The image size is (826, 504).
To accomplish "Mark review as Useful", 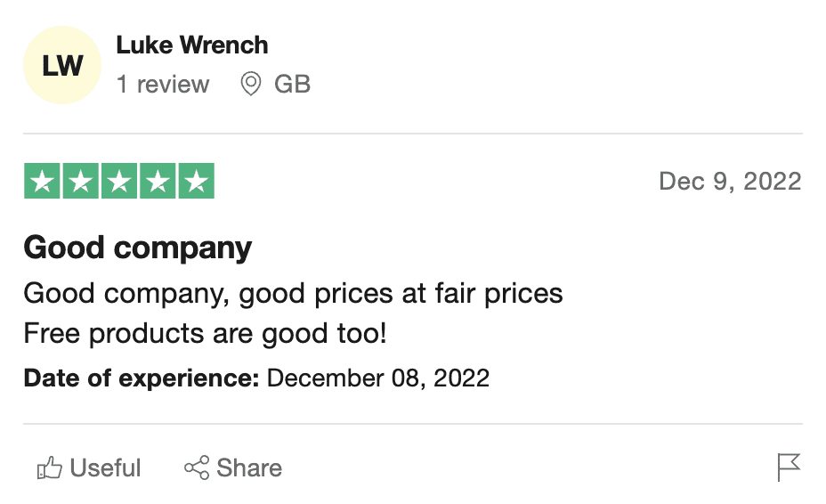I will pyautogui.click(x=89, y=467).
